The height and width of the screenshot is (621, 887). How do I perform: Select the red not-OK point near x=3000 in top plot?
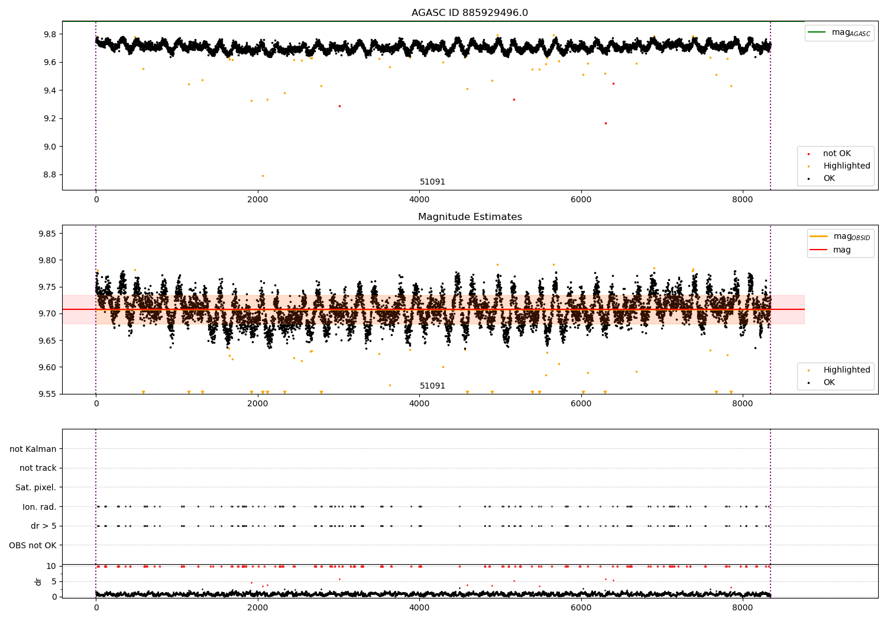point(339,106)
